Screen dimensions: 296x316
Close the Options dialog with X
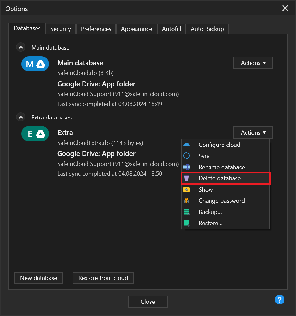[285, 8]
